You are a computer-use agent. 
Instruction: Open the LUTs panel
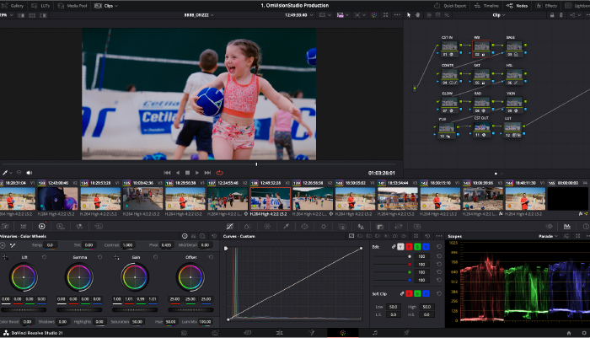[x=40, y=6]
